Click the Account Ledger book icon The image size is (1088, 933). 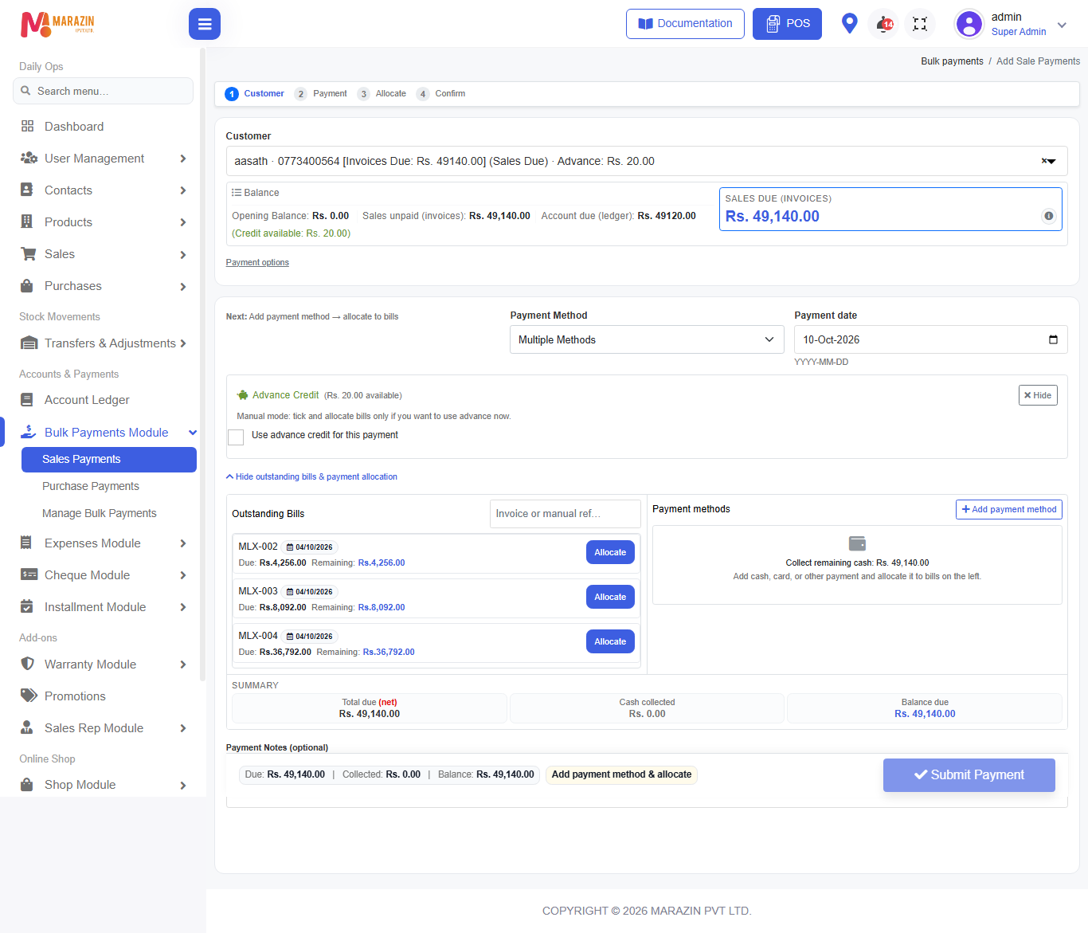coord(27,400)
